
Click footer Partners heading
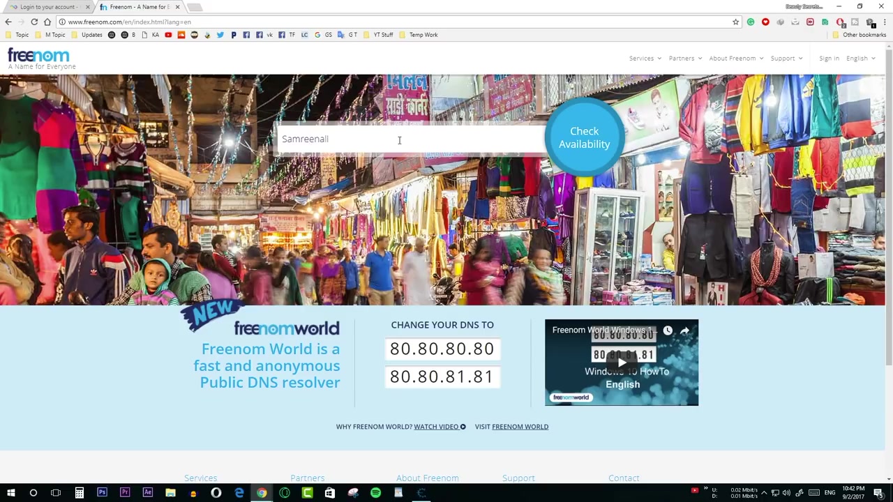click(307, 478)
